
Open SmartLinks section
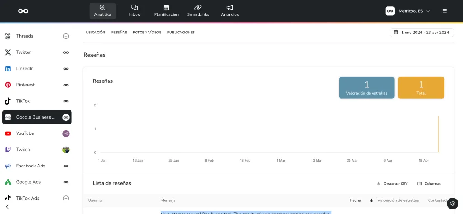point(198,11)
